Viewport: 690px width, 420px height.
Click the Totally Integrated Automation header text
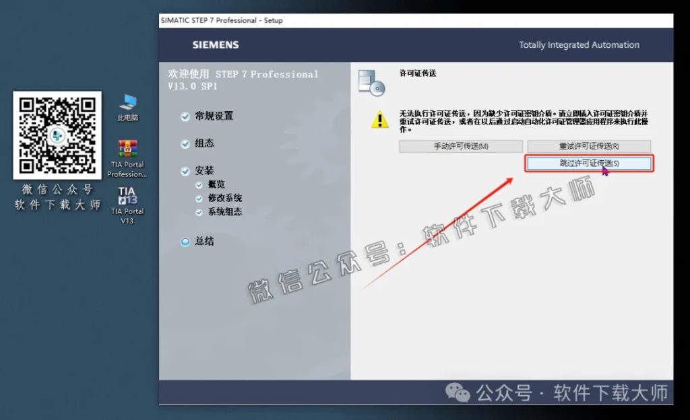tap(578, 44)
